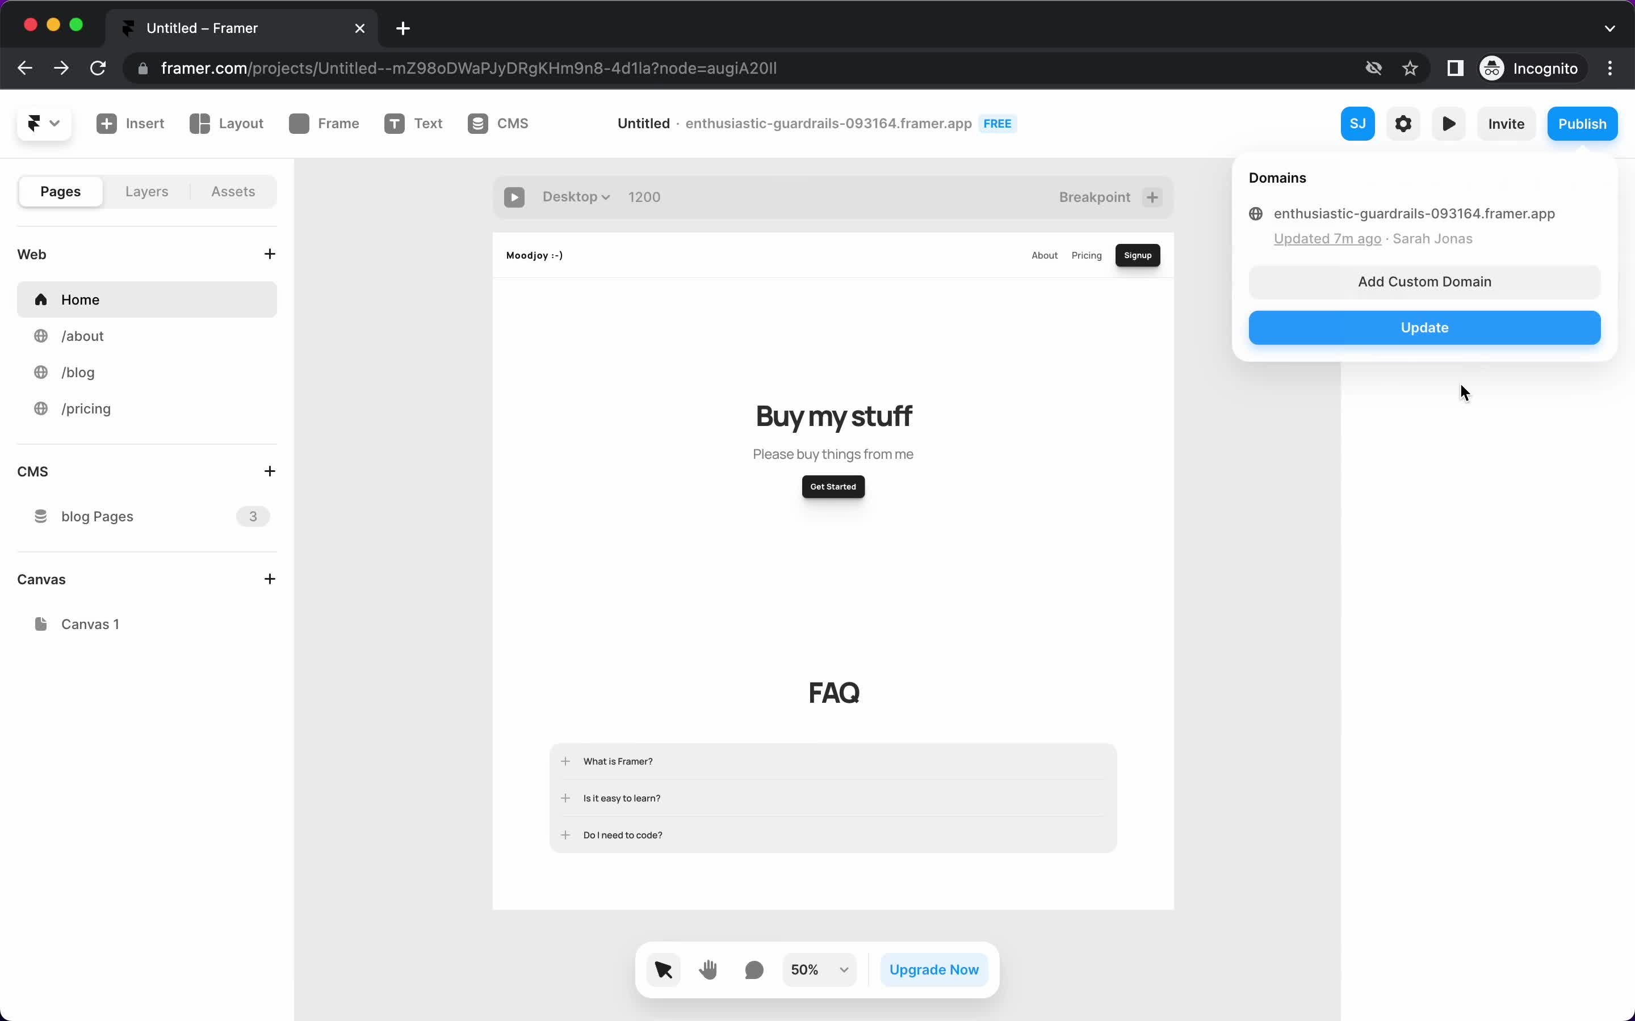The height and width of the screenshot is (1021, 1635).
Task: Click the globe domain icon
Action: pyautogui.click(x=1256, y=213)
